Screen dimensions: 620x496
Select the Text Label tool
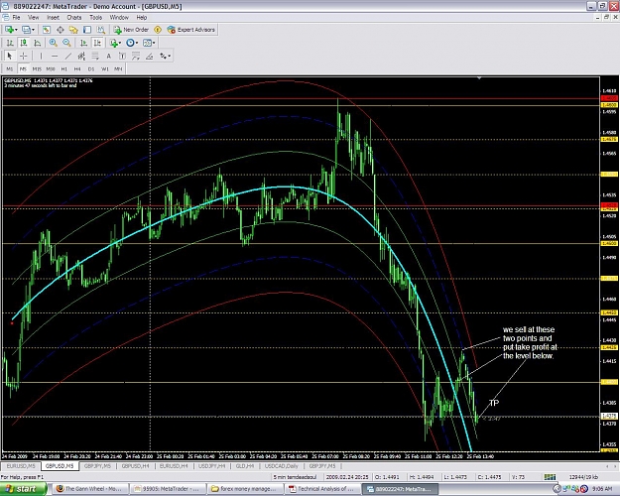[x=122, y=57]
